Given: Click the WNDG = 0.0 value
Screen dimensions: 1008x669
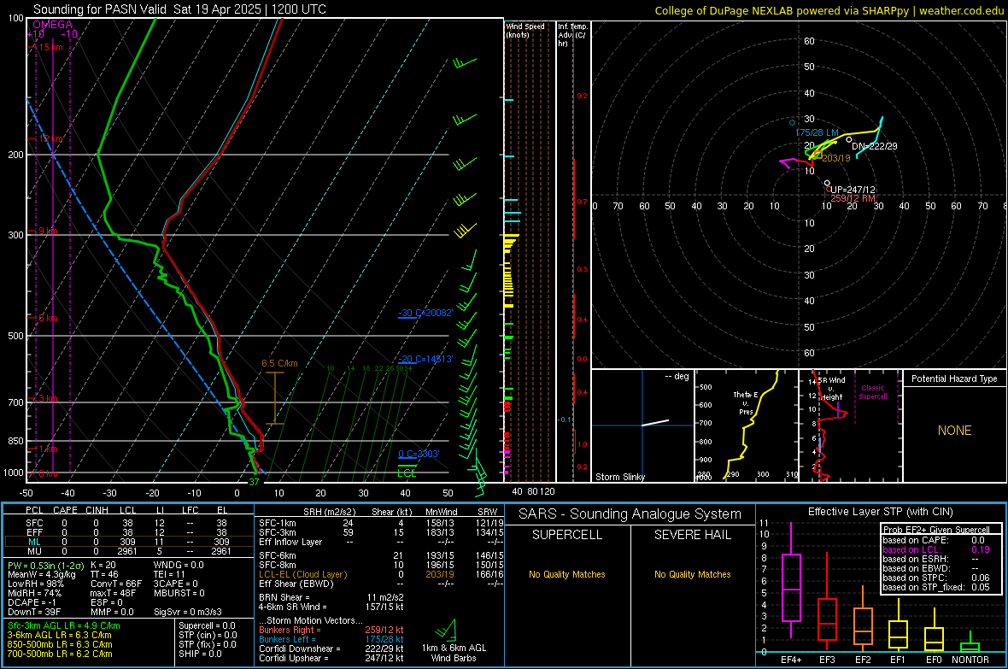Looking at the screenshot, I should pos(179,565).
